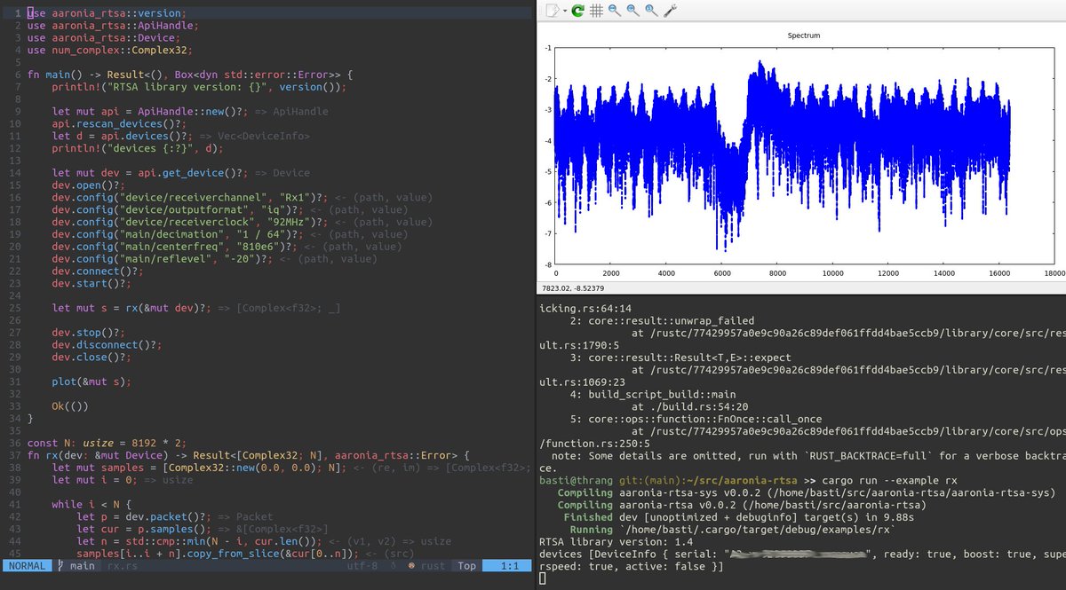The image size is (1066, 590).
Task: Click 'dev.stop()?;' on line 27
Action: pyautogui.click(x=89, y=331)
